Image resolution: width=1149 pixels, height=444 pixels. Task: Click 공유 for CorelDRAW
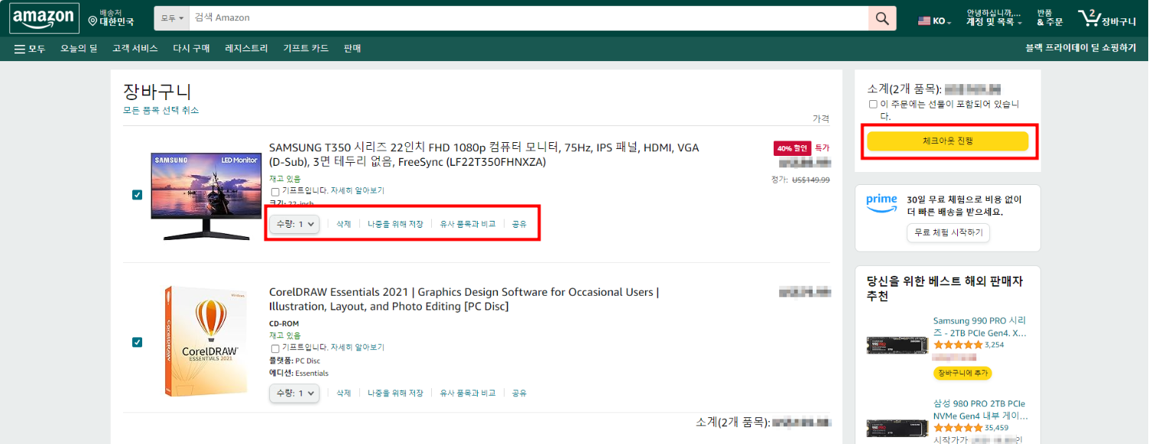[x=519, y=393]
